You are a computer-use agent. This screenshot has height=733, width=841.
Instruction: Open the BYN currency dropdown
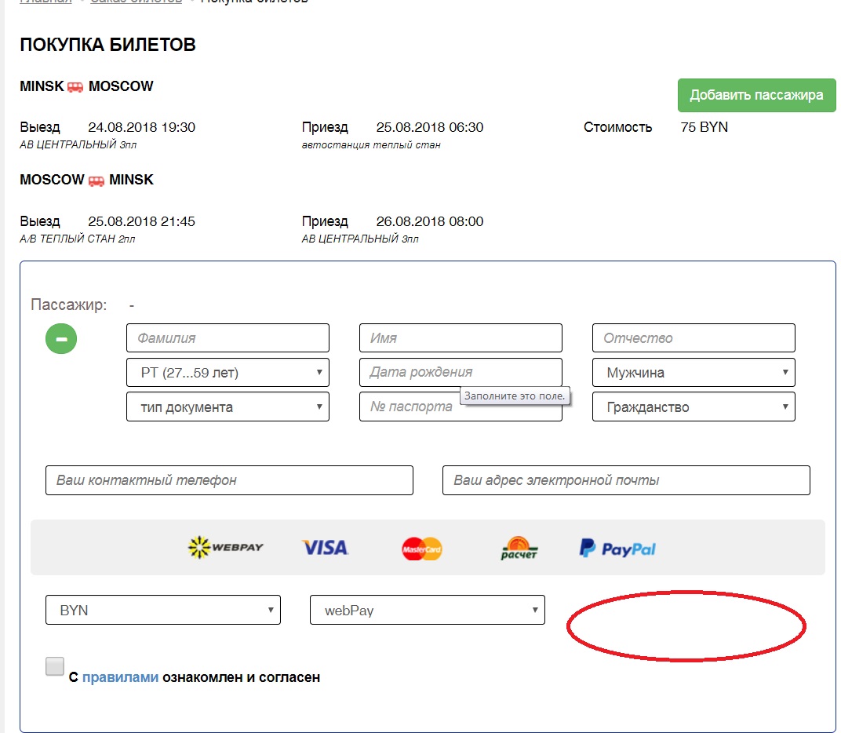coord(163,610)
